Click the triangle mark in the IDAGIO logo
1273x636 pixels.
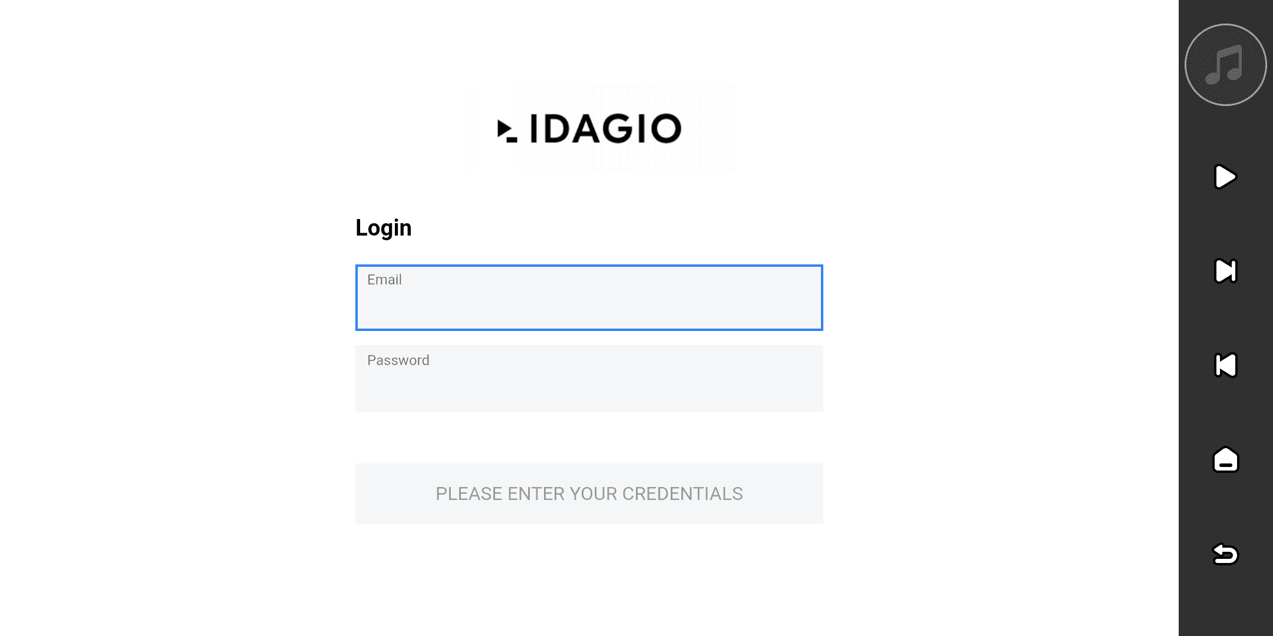505,130
